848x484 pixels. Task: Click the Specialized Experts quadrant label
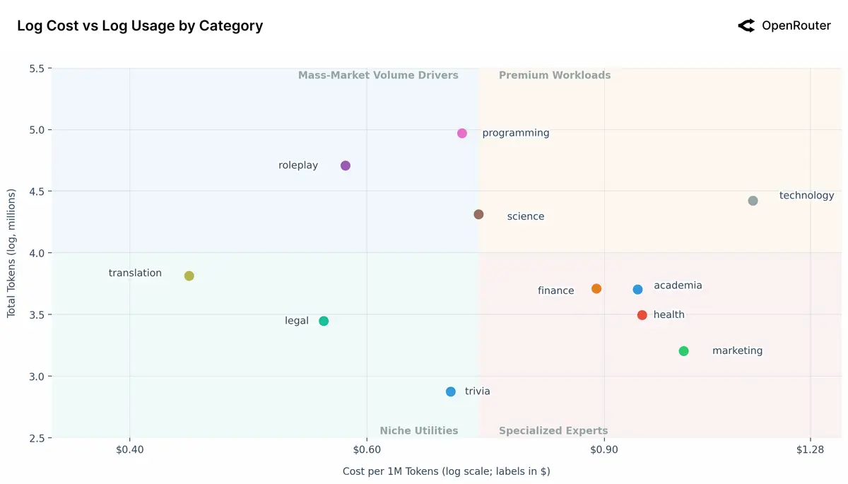[x=553, y=431]
